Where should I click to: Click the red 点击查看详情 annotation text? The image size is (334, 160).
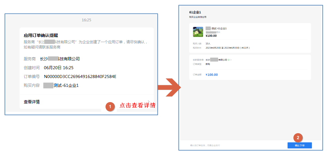[137, 105]
